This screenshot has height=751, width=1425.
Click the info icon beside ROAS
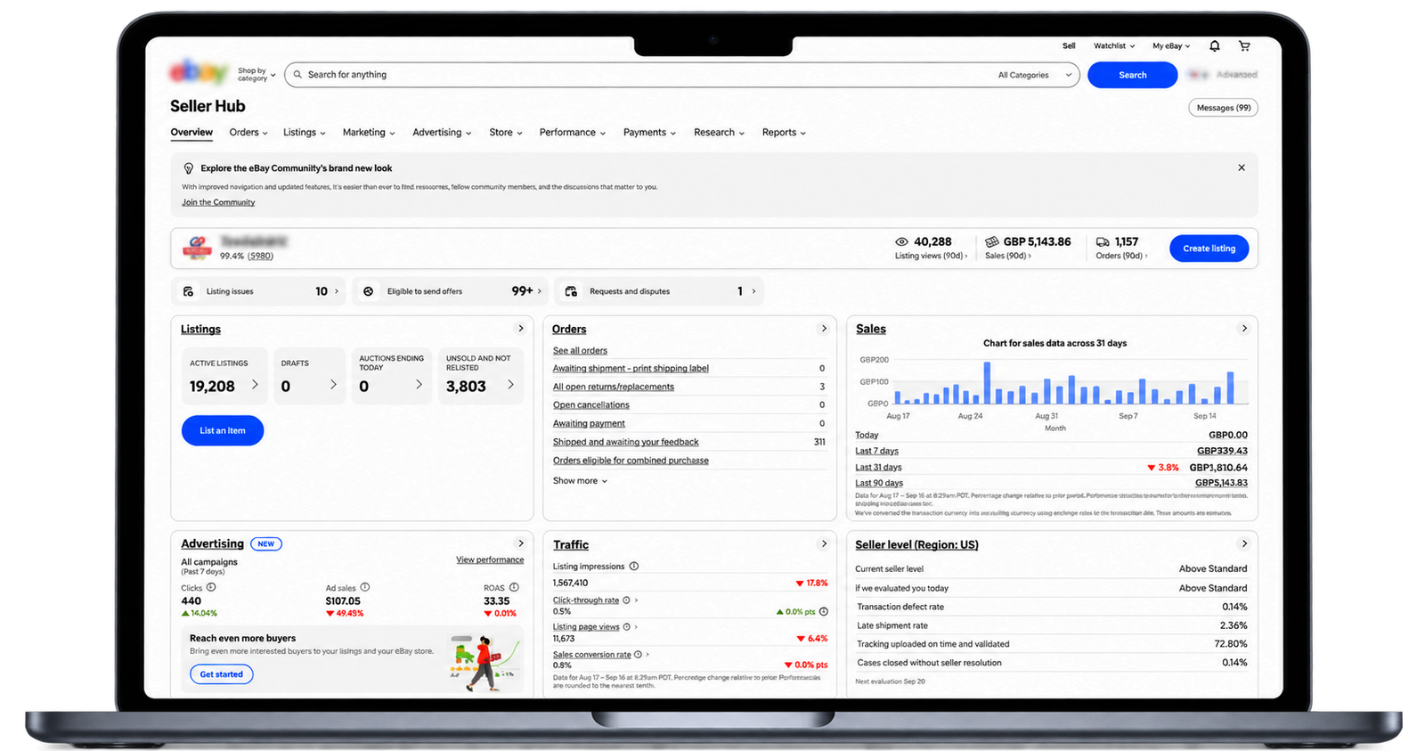pos(514,587)
